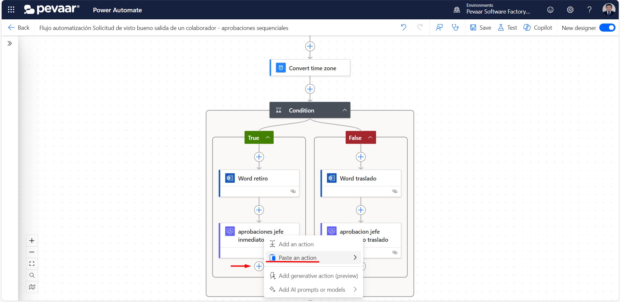The image size is (620, 302).
Task: Collapse the True branch chevron
Action: (x=268, y=138)
